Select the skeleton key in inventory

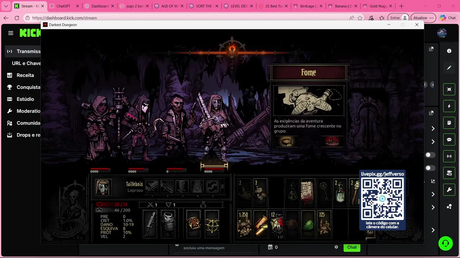(324, 192)
